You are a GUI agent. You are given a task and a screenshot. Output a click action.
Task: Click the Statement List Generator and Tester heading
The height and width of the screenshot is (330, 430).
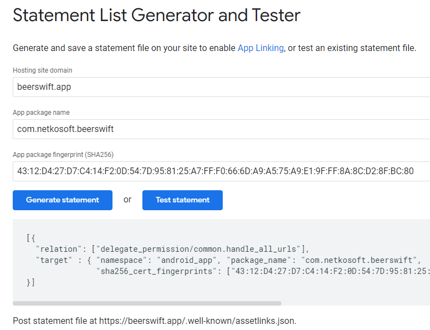pyautogui.click(x=156, y=16)
